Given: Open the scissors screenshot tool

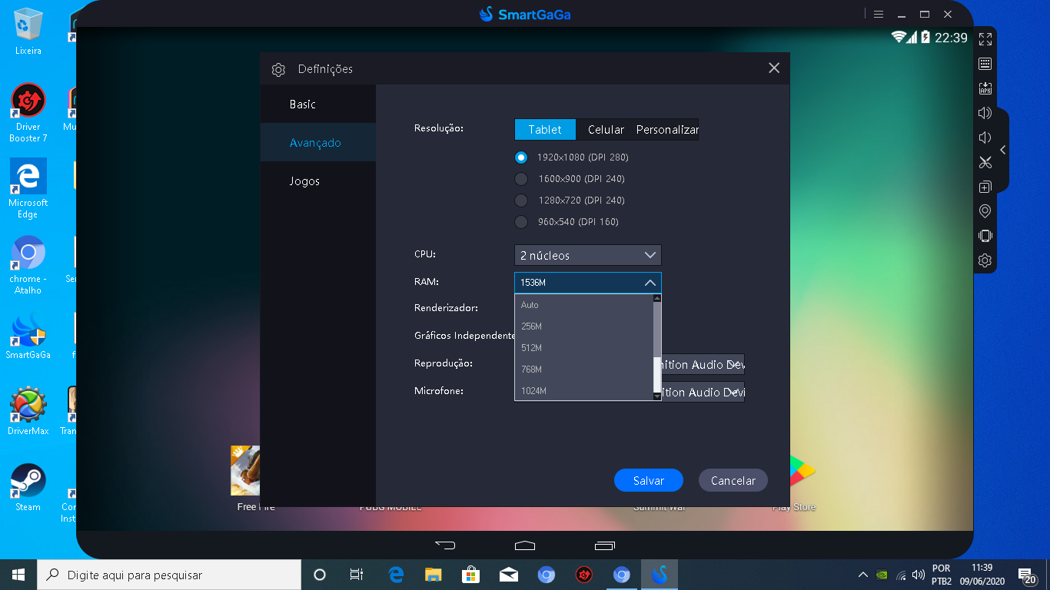Looking at the screenshot, I should (x=985, y=162).
